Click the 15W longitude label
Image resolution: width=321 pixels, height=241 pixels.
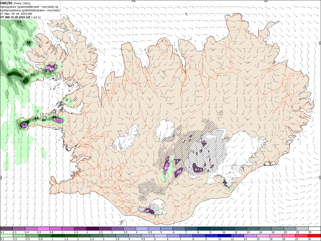266,1
